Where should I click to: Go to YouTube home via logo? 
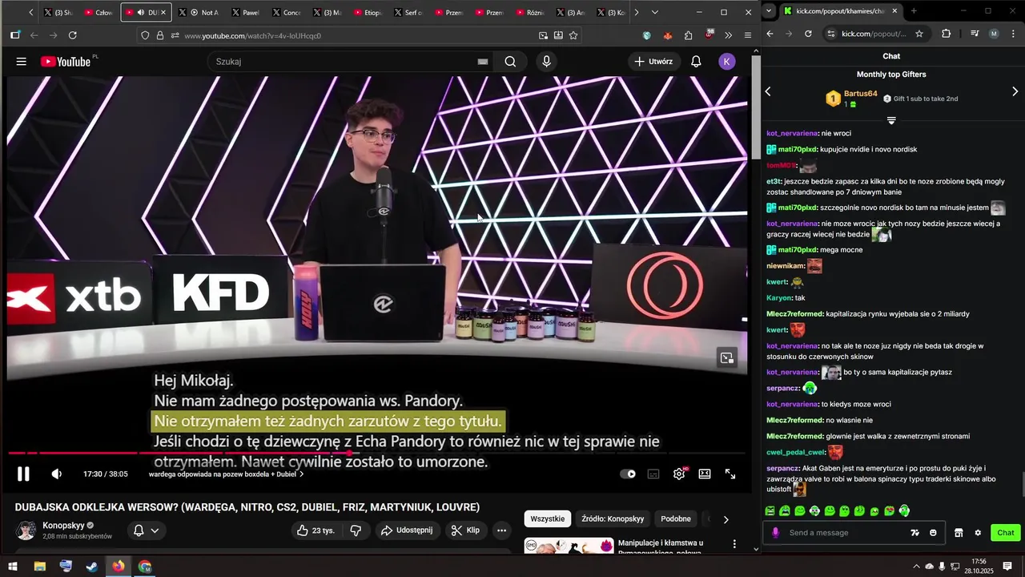point(66,62)
